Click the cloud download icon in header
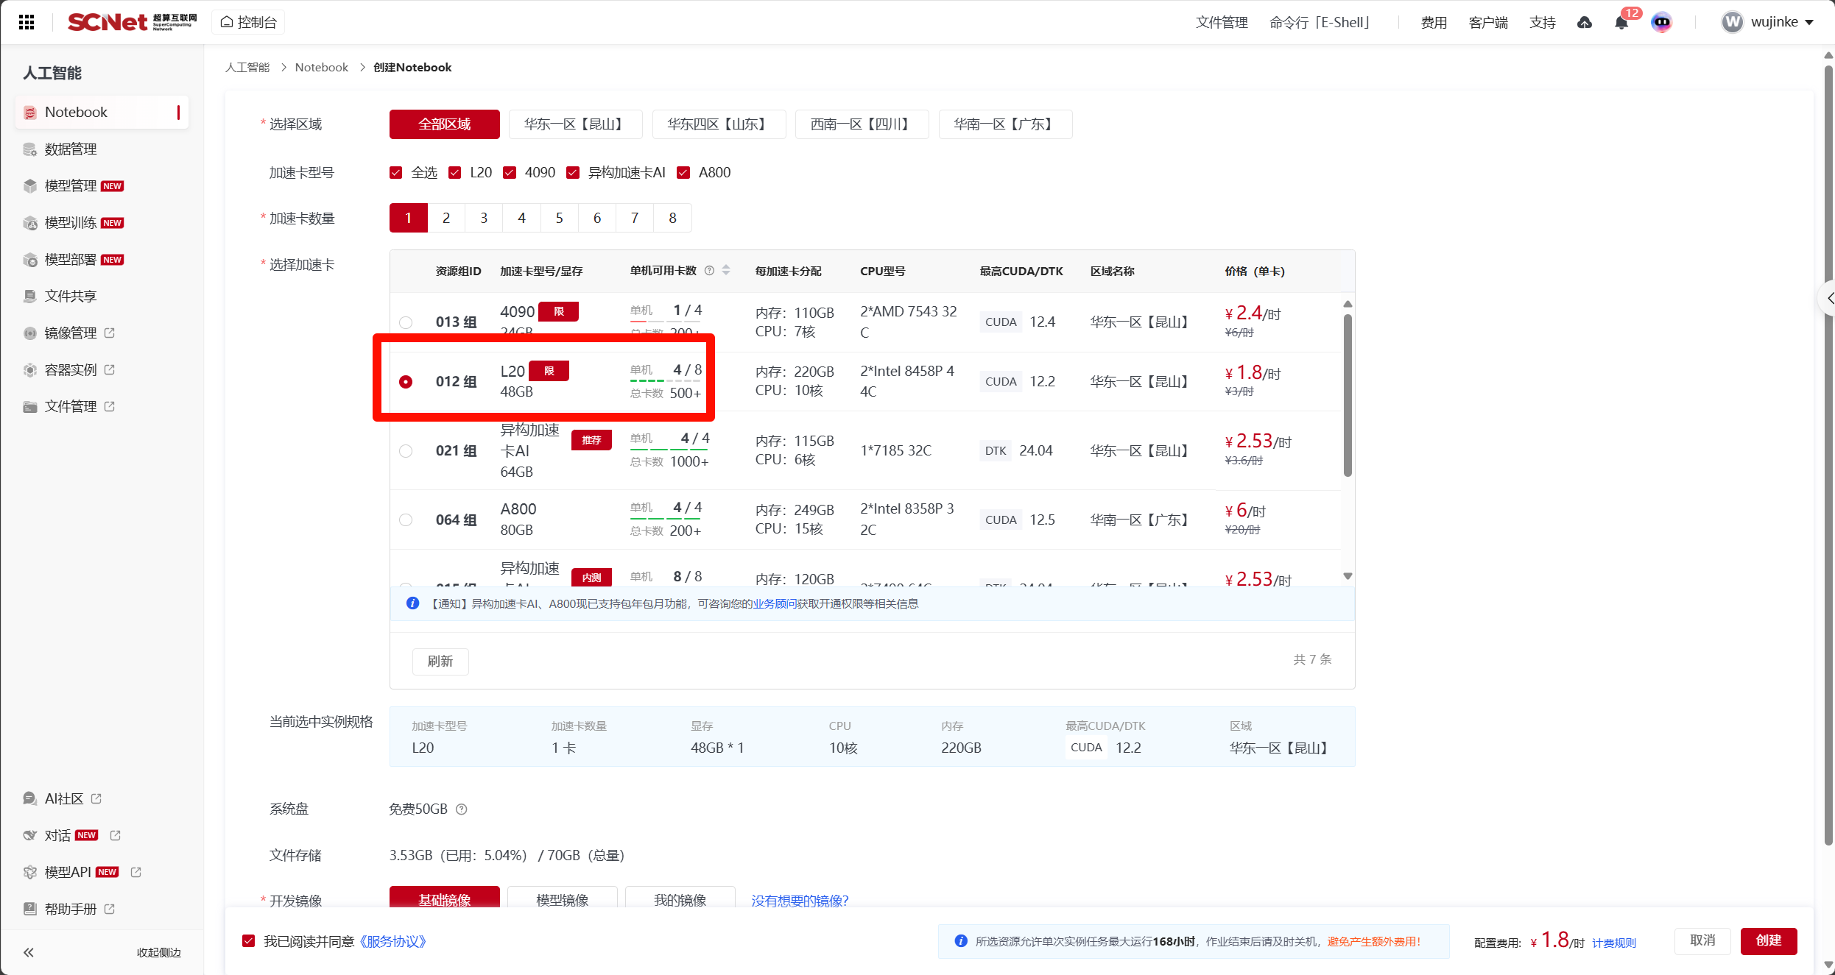This screenshot has width=1835, height=975. (1585, 23)
